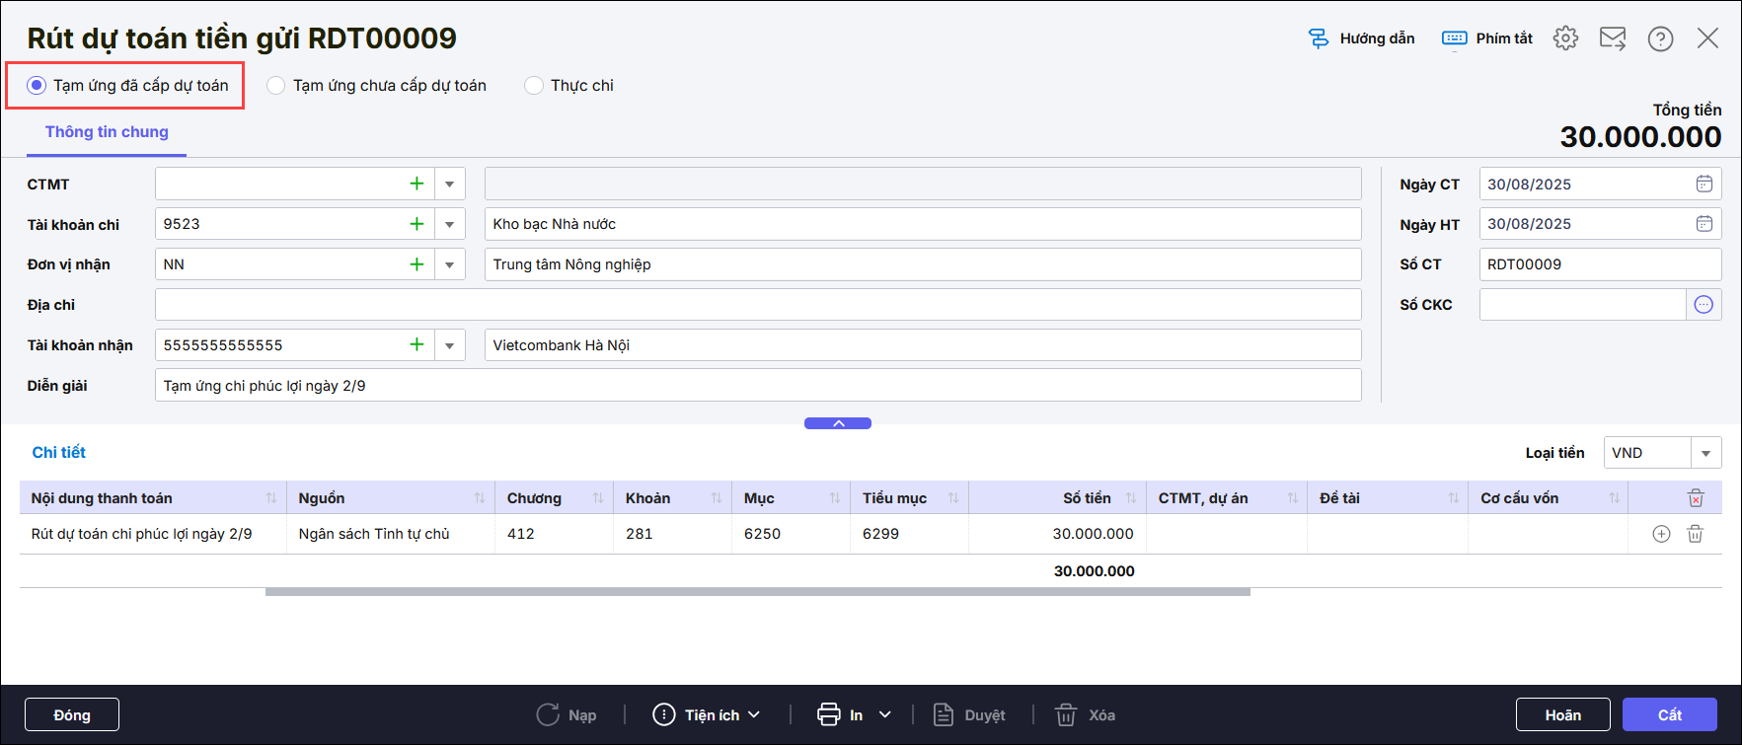The image size is (1742, 745).
Task: Click the Số CKC ellipsis icon
Action: point(1704,305)
